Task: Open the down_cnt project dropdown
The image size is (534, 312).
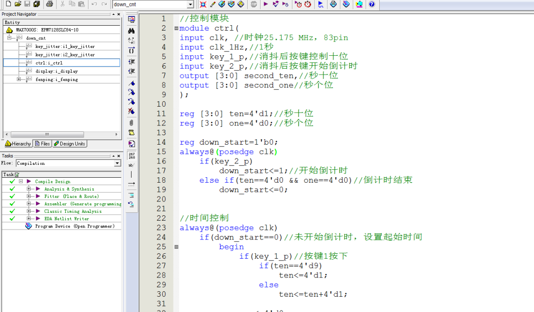Action: 190,4
